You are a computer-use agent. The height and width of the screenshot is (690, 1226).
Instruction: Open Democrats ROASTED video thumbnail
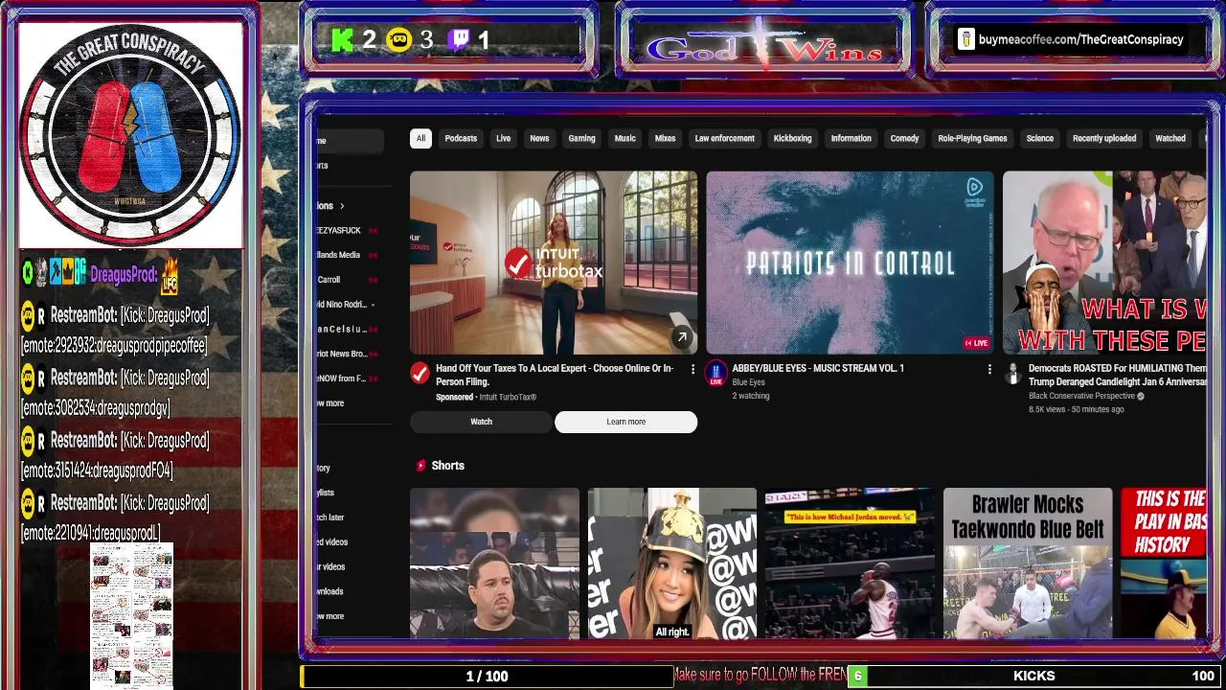point(1104,263)
